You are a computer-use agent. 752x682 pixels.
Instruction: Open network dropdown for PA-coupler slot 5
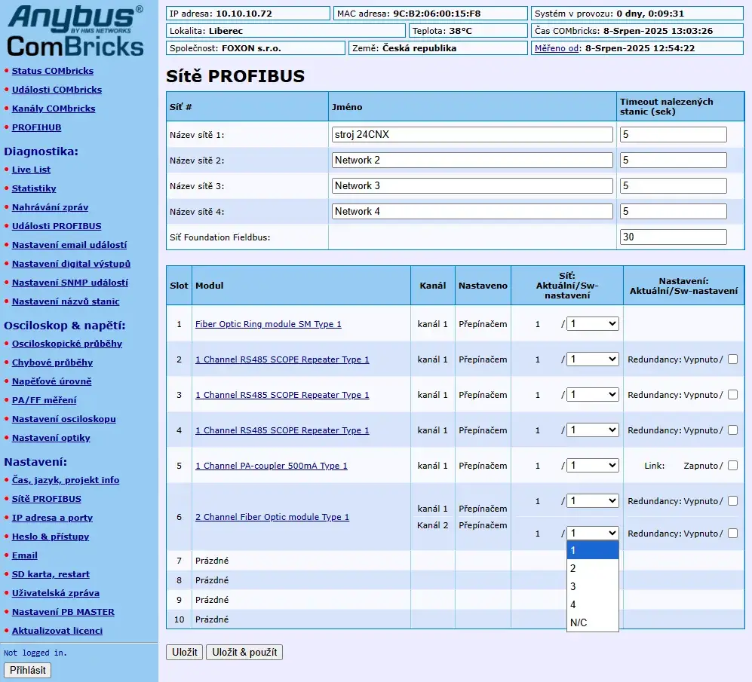point(592,466)
